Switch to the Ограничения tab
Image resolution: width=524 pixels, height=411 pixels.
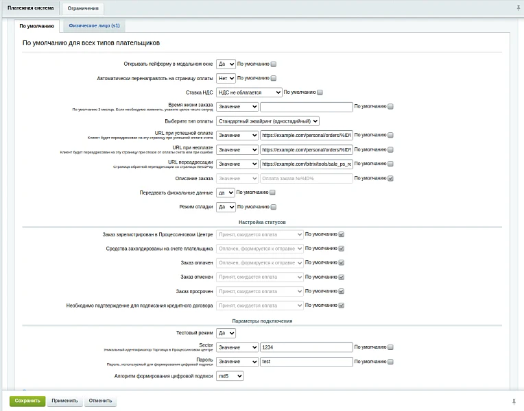(83, 8)
